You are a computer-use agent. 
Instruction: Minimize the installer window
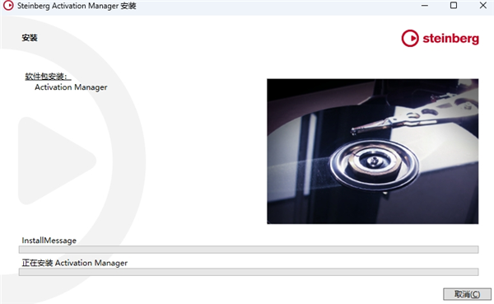[x=425, y=6]
